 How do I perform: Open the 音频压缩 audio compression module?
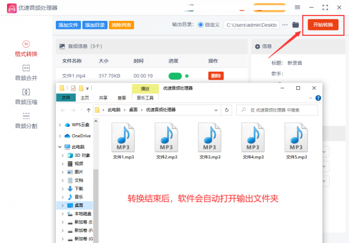pyautogui.click(x=26, y=97)
